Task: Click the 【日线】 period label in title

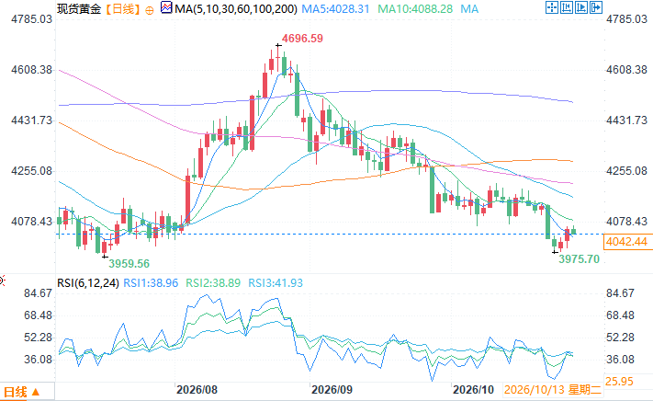Action: point(122,8)
